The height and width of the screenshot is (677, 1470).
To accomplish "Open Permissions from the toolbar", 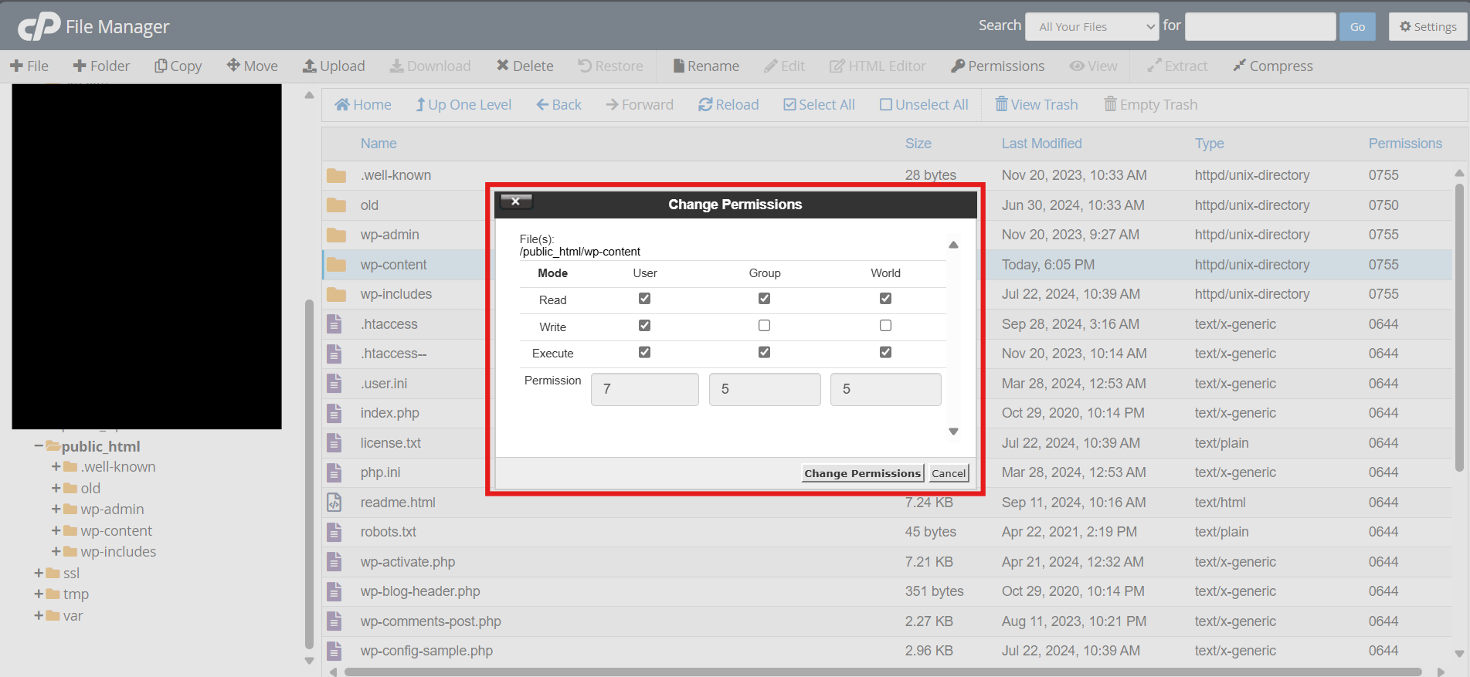I will click(997, 66).
